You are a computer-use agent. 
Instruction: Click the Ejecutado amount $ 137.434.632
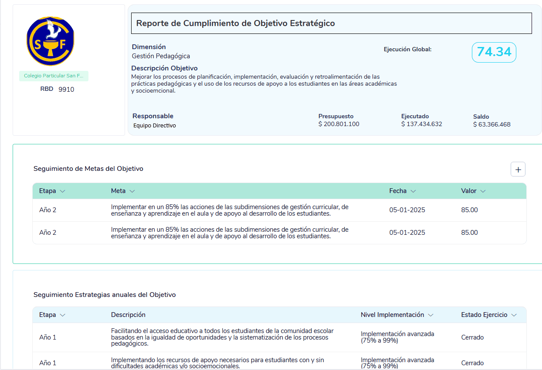coord(422,124)
